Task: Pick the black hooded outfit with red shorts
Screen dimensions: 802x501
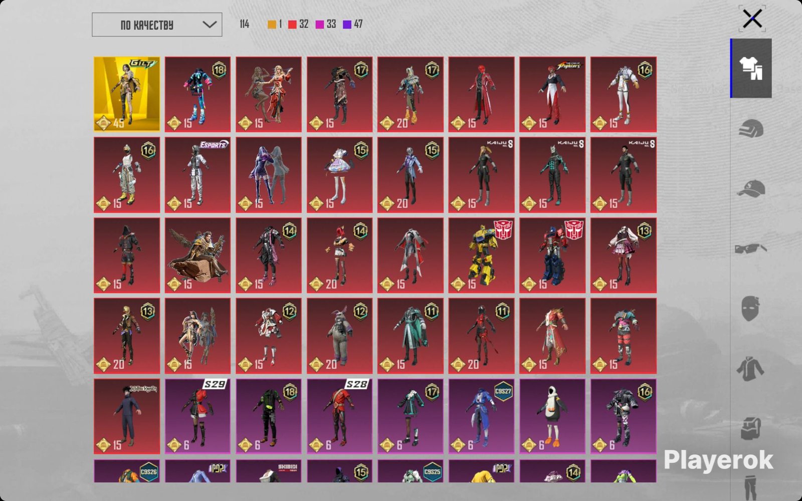Action: point(127,256)
